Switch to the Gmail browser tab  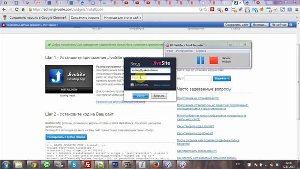coord(38,3)
